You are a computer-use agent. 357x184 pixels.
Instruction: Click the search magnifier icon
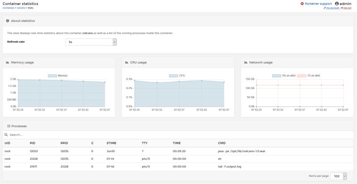pos(6,135)
